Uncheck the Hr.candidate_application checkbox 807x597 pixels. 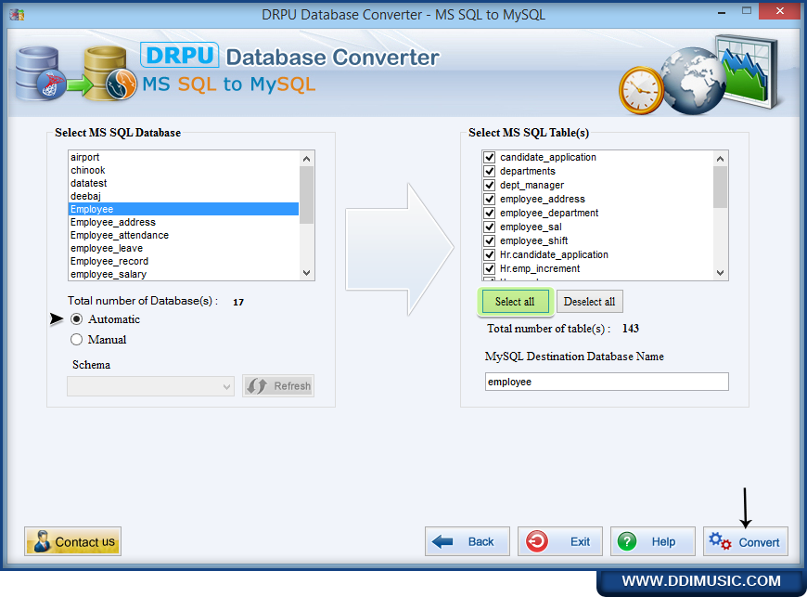tap(489, 254)
